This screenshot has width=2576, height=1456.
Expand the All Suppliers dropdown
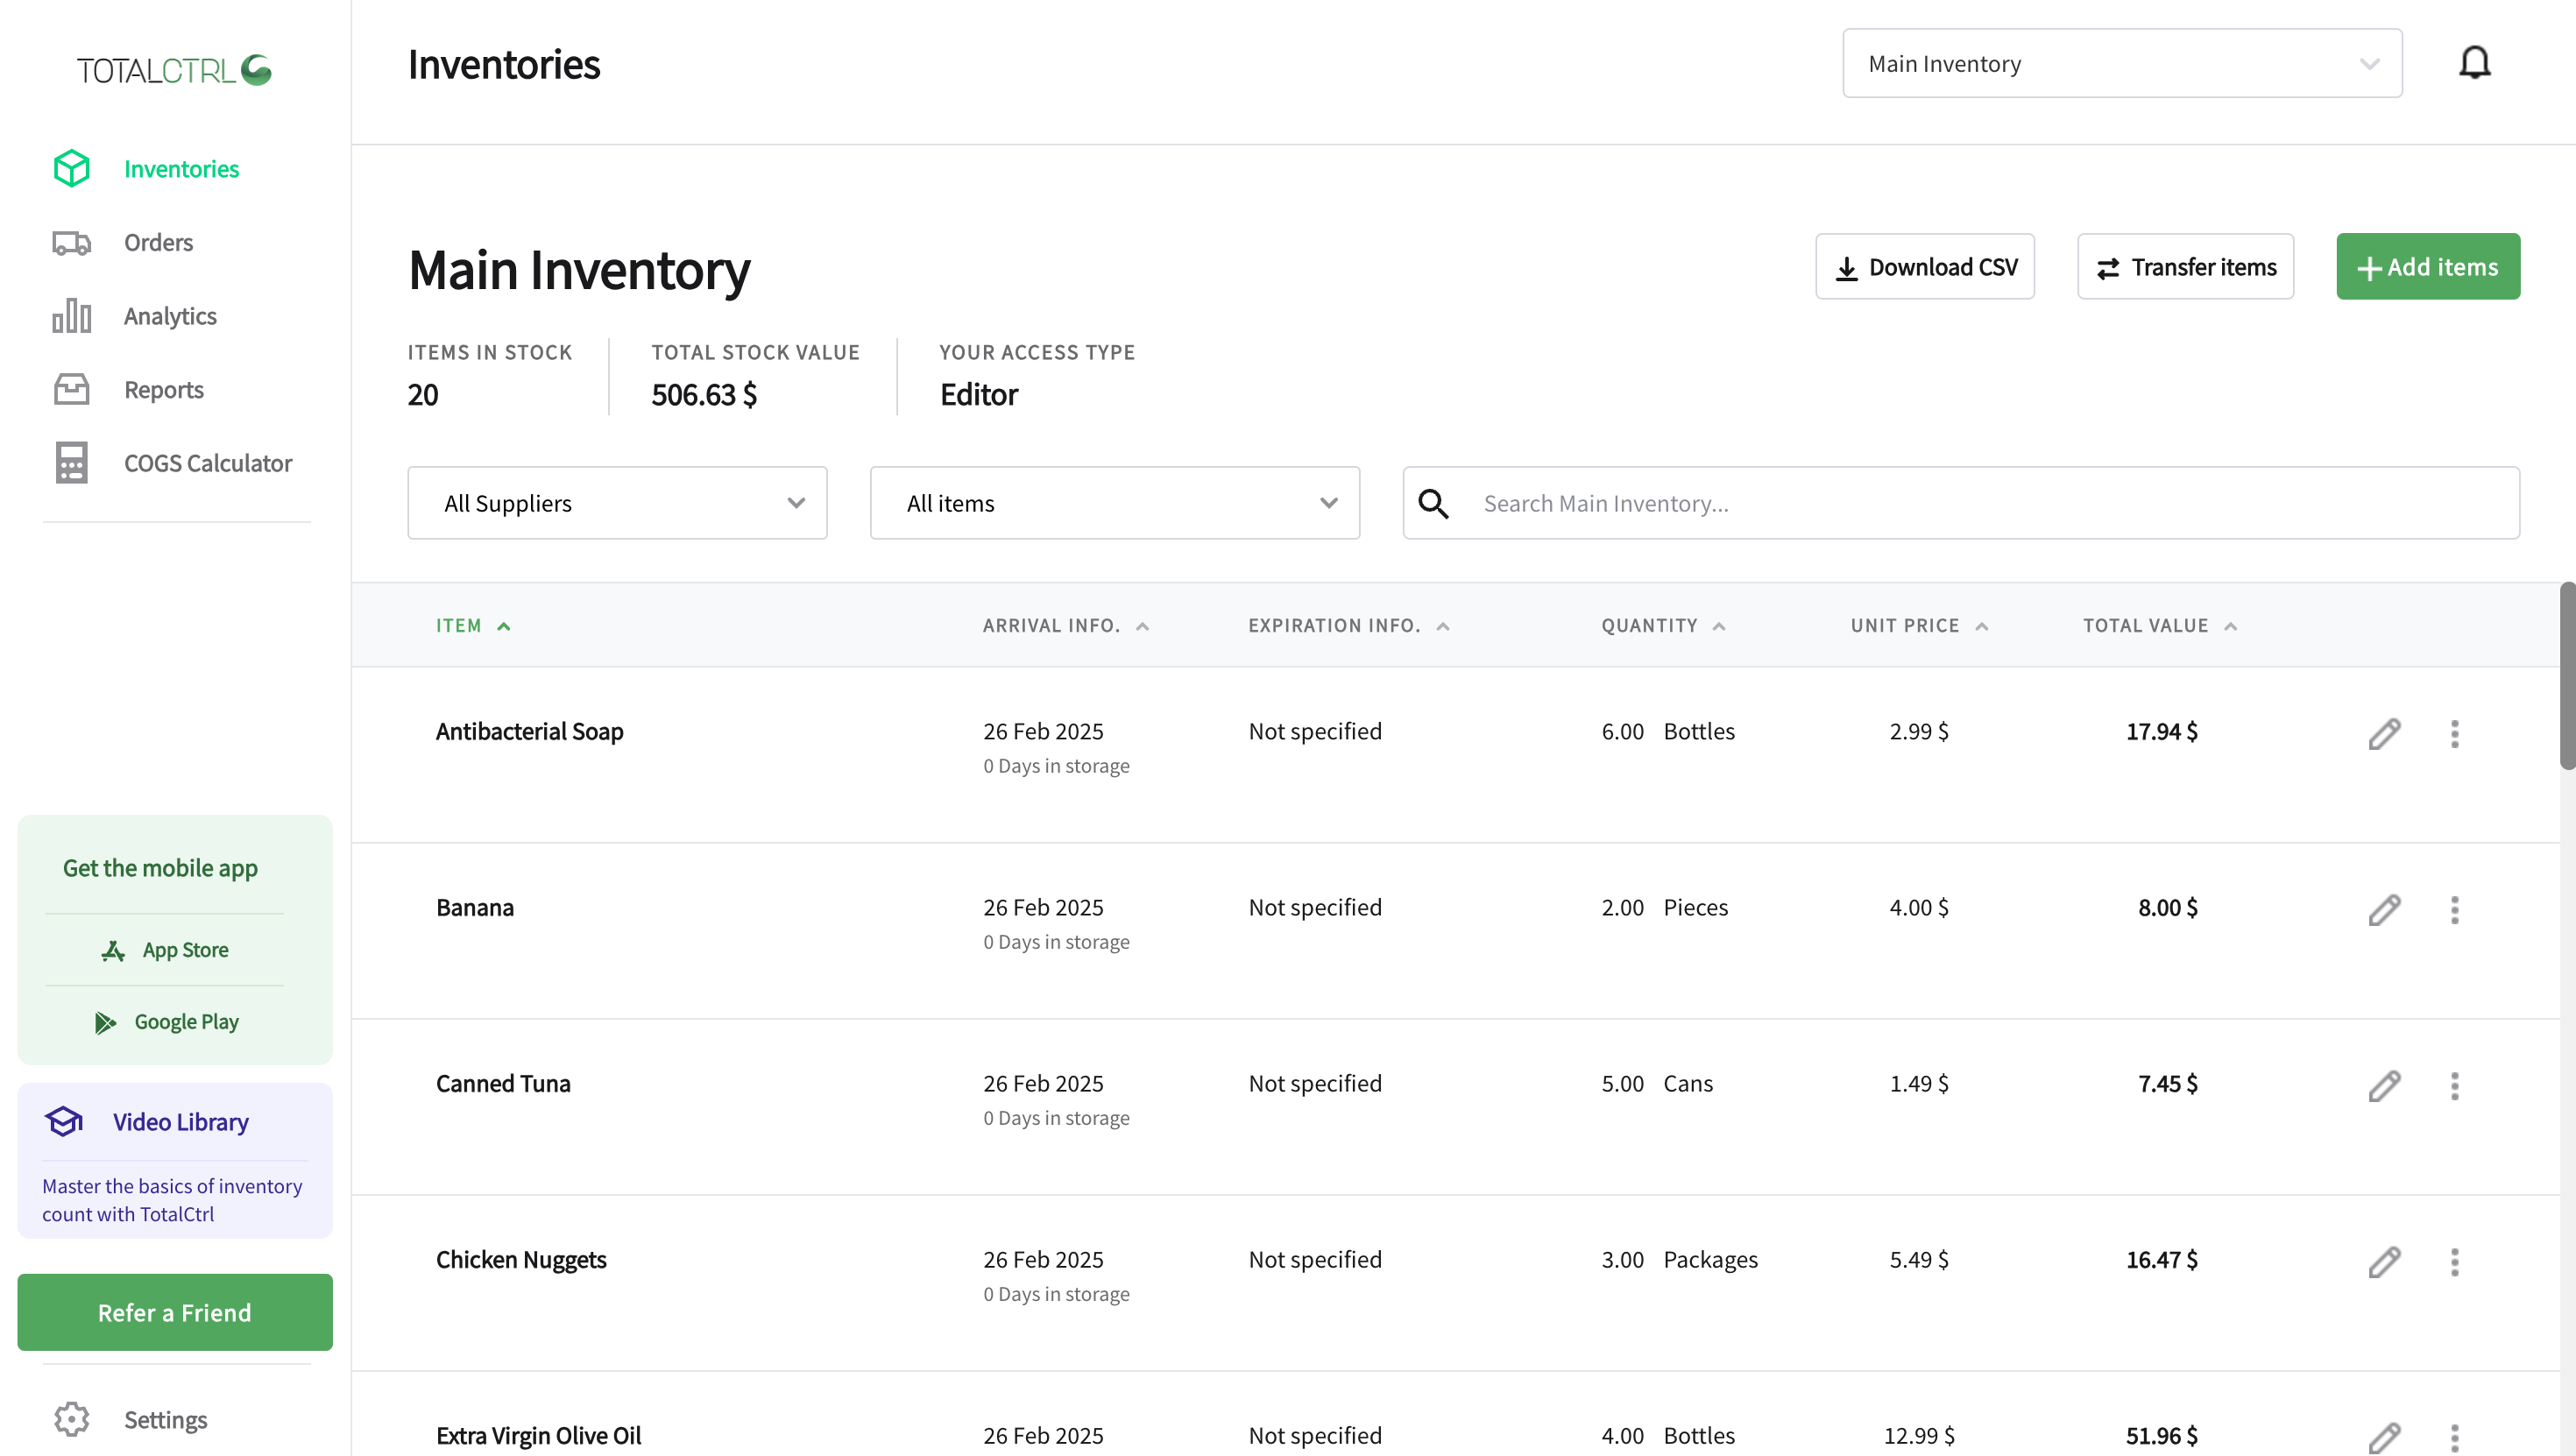(617, 503)
